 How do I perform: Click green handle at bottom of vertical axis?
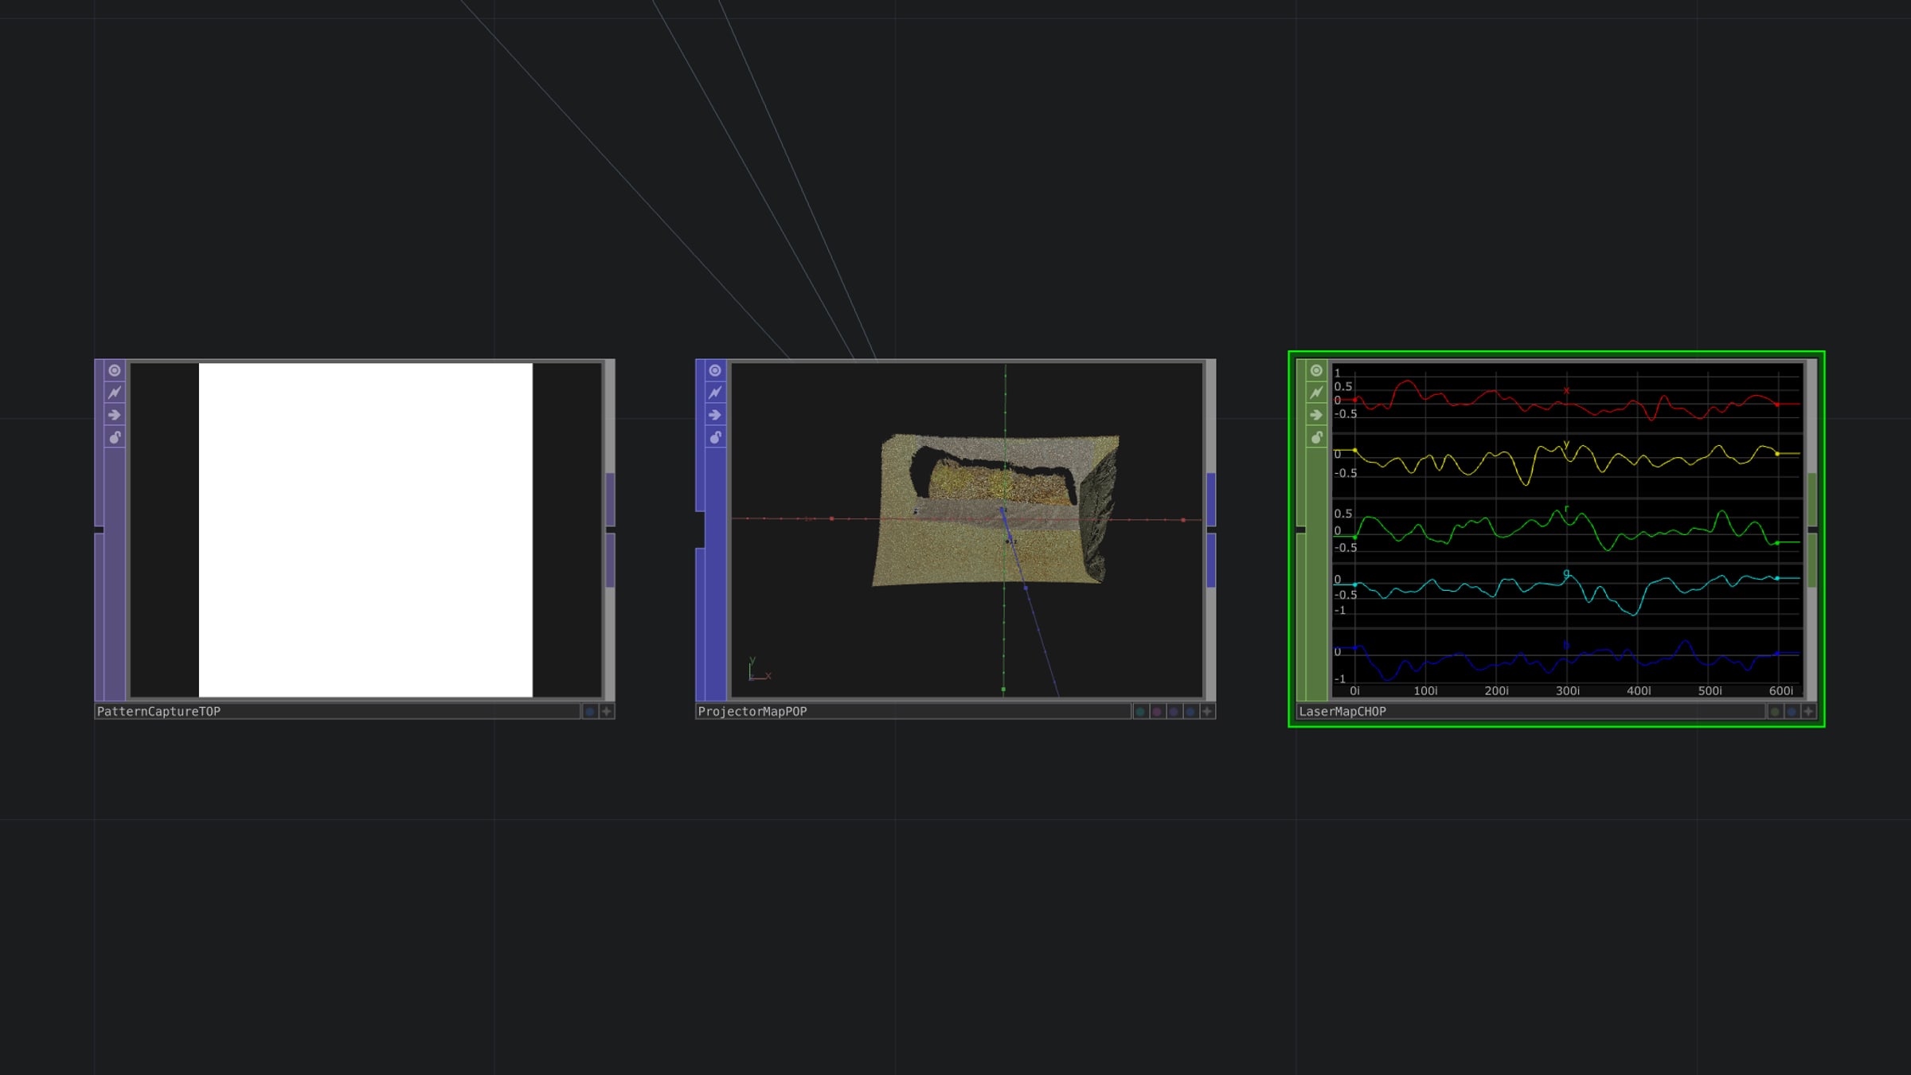(1003, 690)
